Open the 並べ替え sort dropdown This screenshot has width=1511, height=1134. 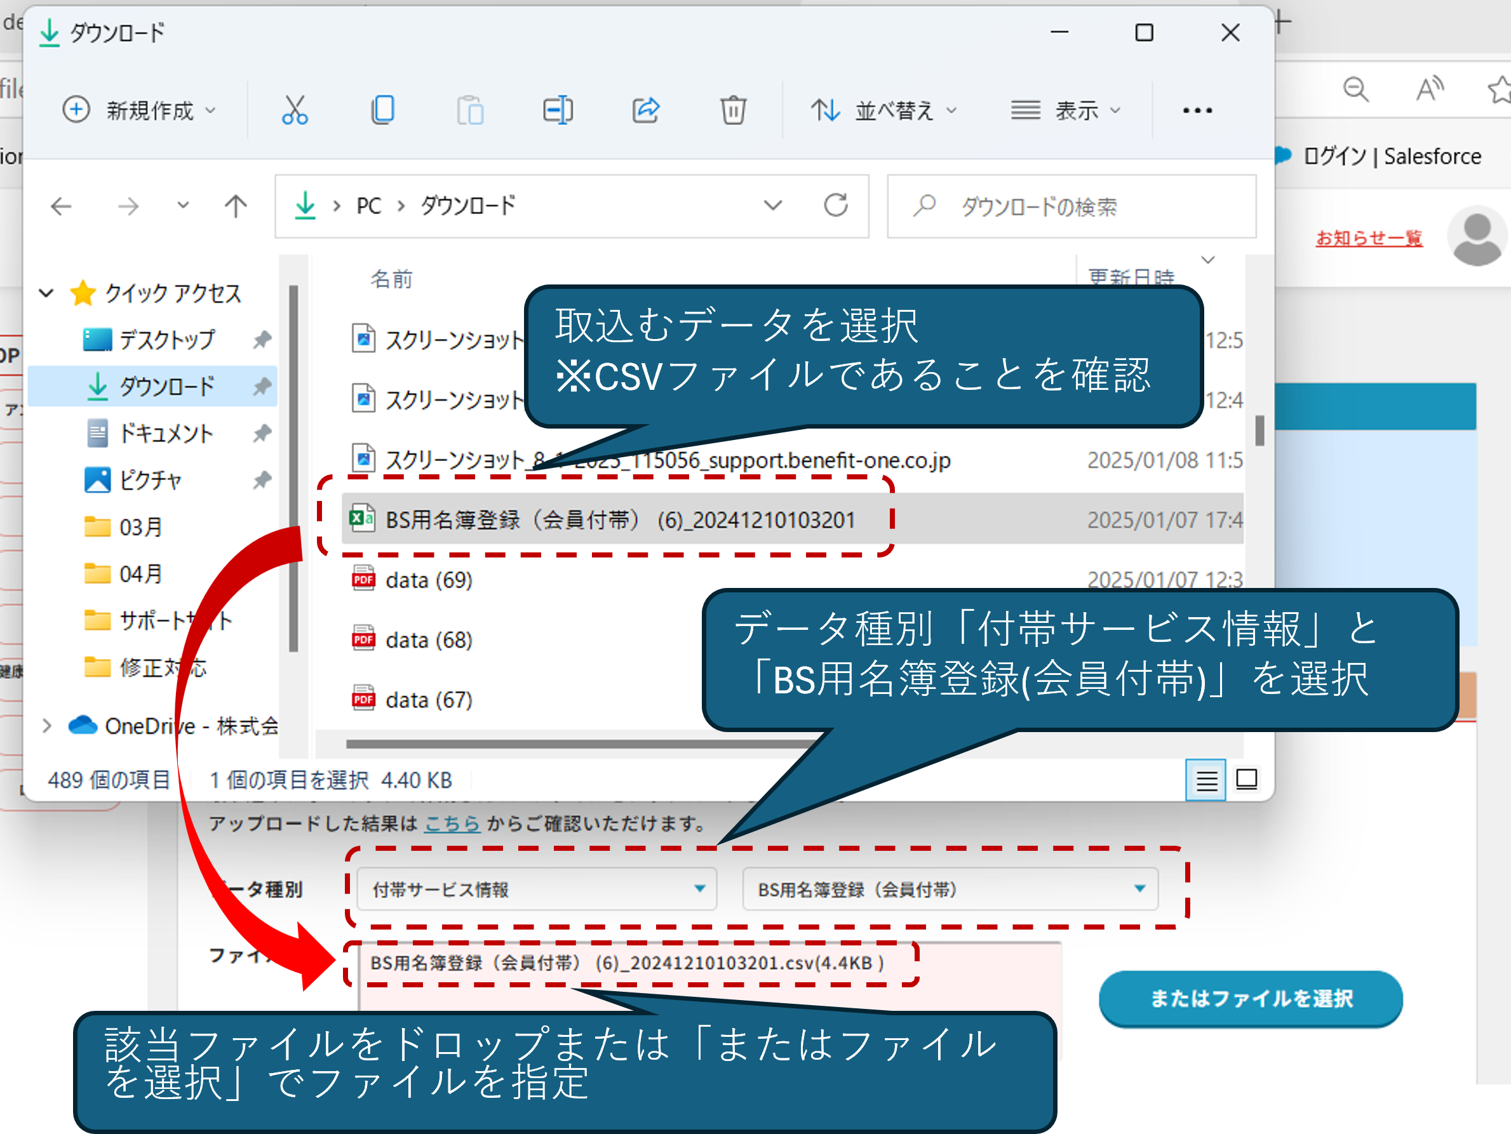coord(884,110)
